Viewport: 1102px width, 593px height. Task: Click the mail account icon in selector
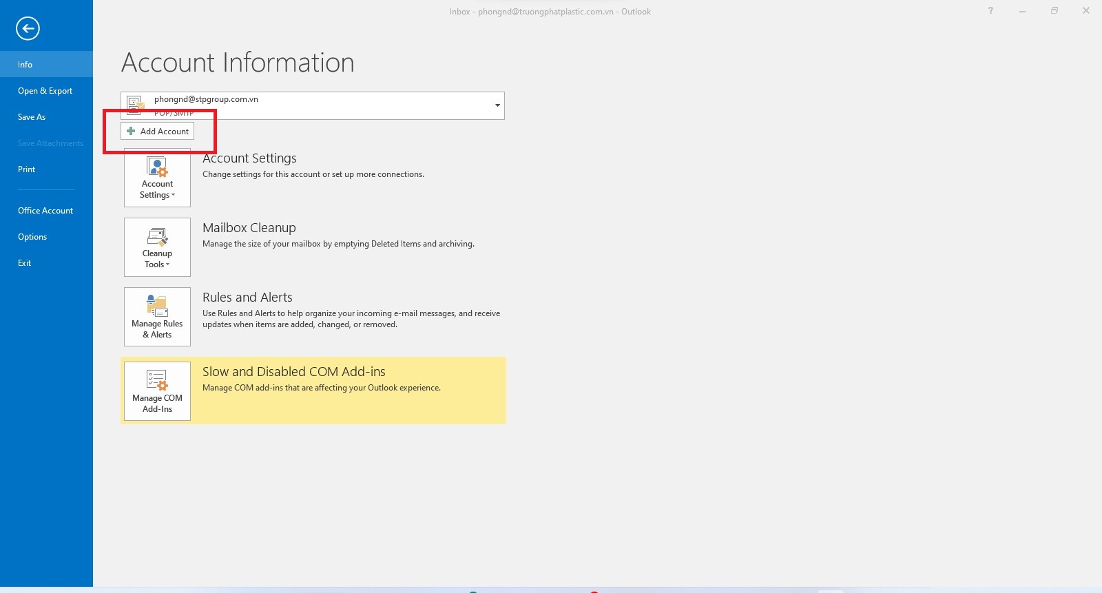[x=136, y=104]
